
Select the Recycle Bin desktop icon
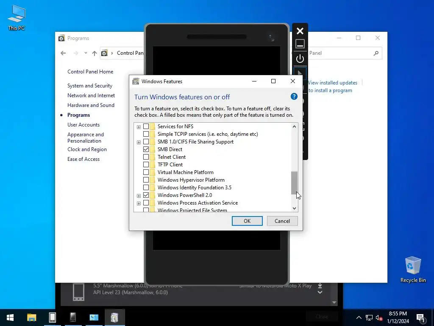pyautogui.click(x=413, y=270)
